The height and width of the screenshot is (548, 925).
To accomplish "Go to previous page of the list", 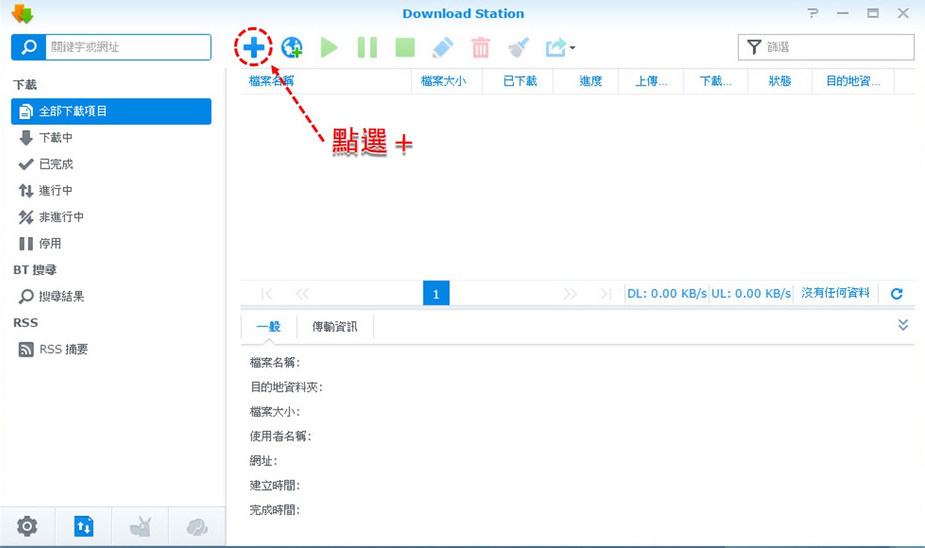I will (303, 294).
